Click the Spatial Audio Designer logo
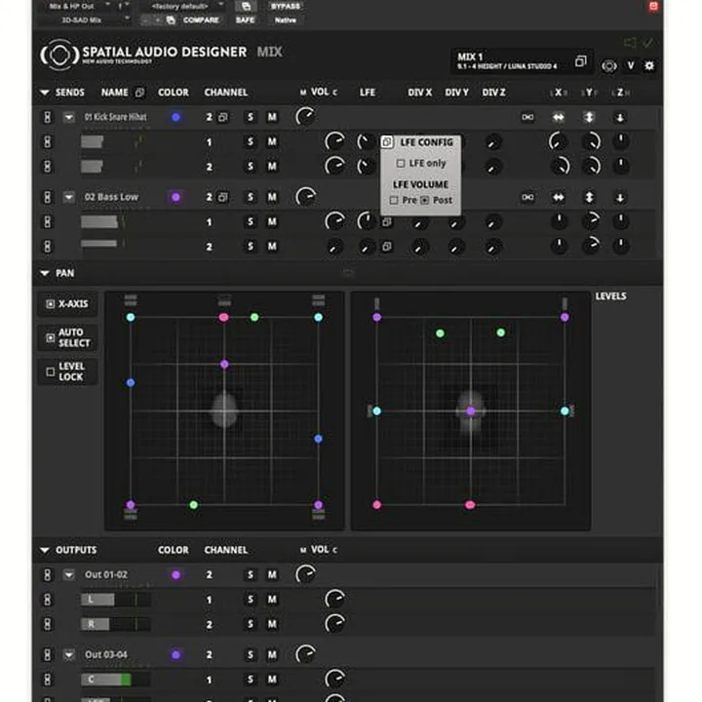702x702 pixels. tap(59, 55)
